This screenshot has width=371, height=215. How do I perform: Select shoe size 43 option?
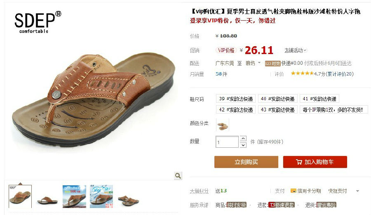[277, 110]
